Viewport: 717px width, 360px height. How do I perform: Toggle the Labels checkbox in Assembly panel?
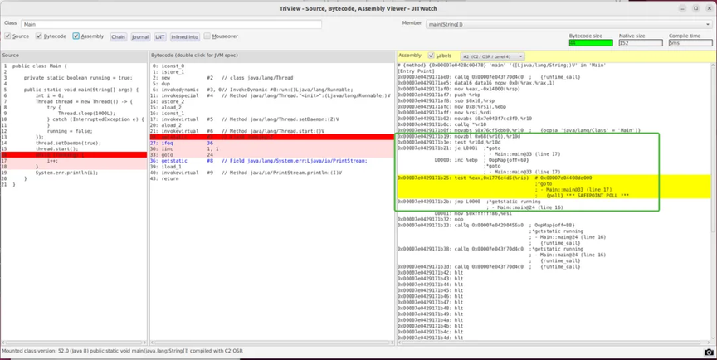pos(431,56)
